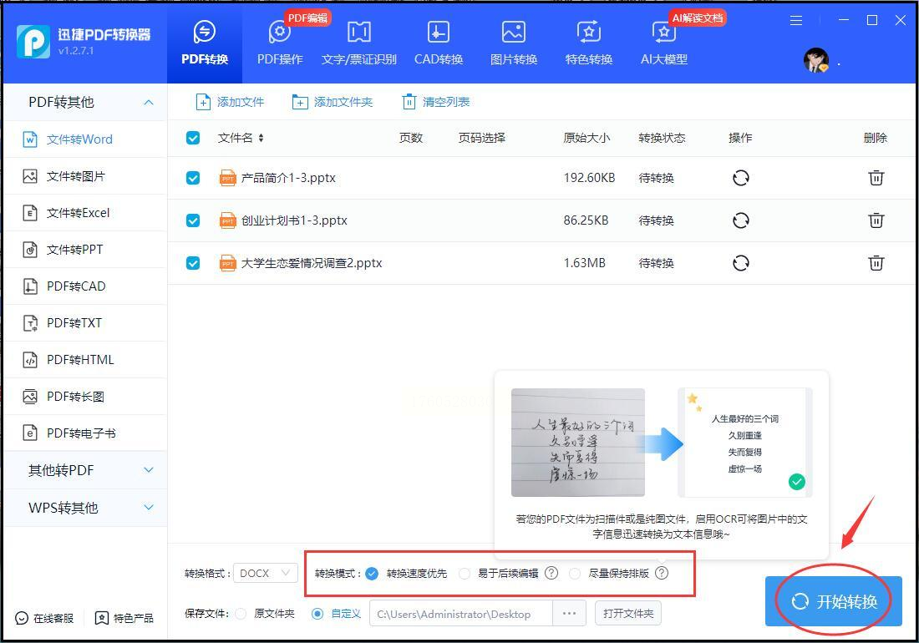Image resolution: width=919 pixels, height=643 pixels.
Task: Toggle the select-all checkbox in header
Action: (193, 138)
